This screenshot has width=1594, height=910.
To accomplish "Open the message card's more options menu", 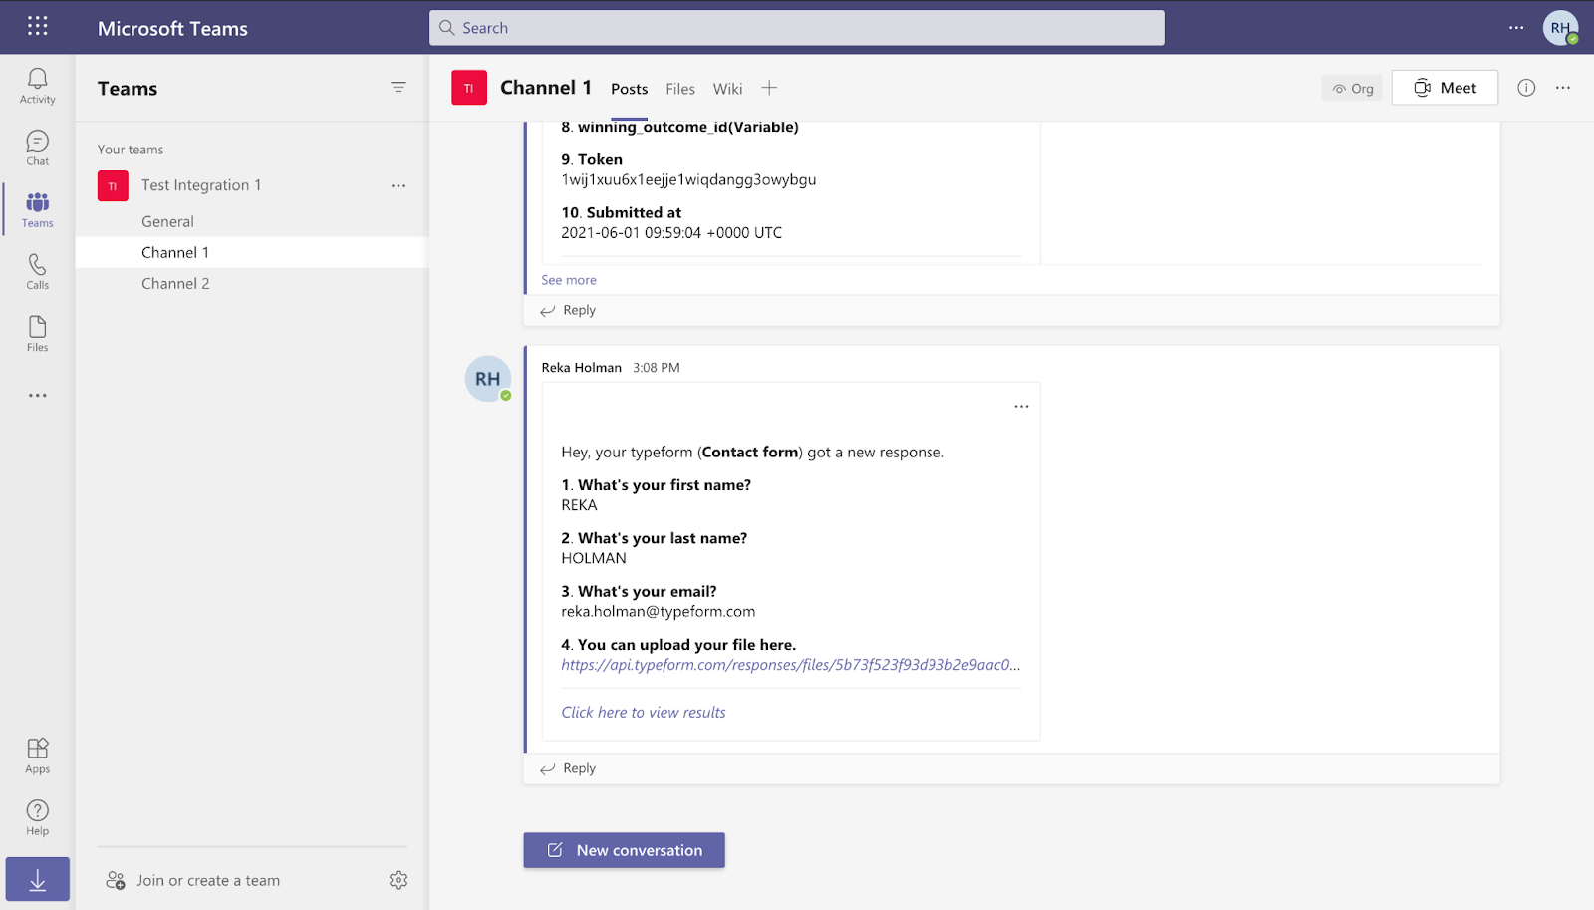I will (x=1021, y=407).
